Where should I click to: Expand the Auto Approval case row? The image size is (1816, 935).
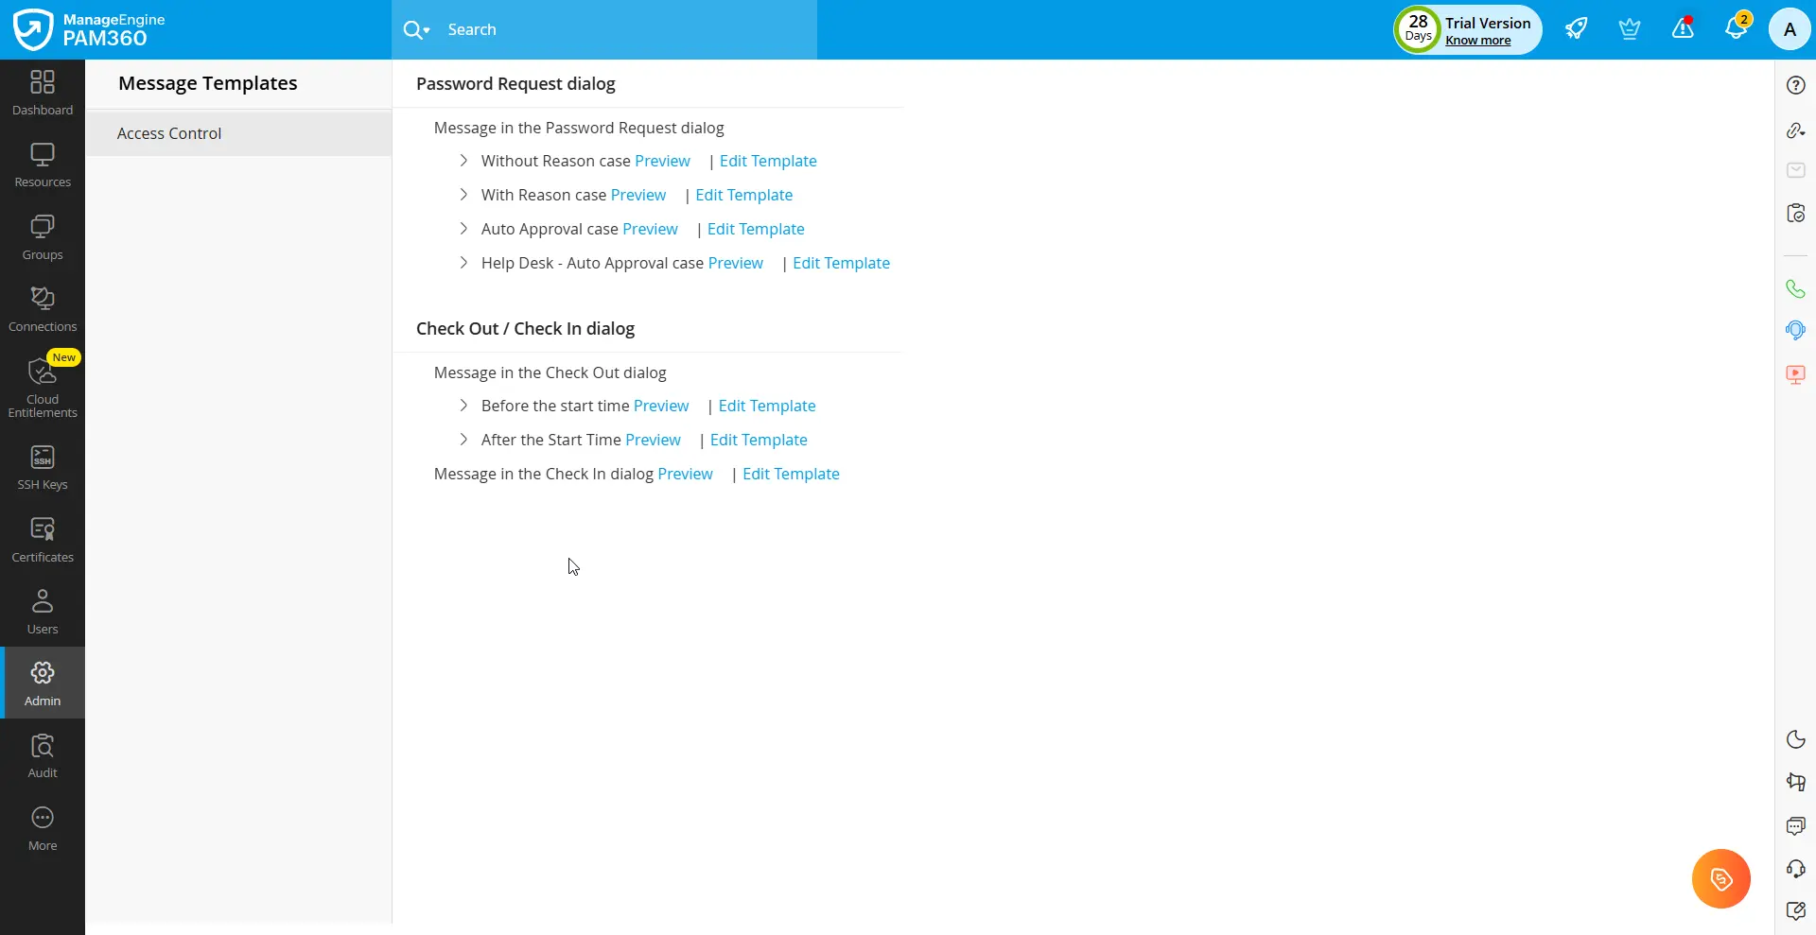tap(463, 229)
